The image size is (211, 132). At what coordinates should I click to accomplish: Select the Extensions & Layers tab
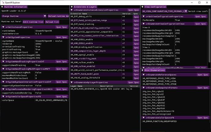pos(85,7)
